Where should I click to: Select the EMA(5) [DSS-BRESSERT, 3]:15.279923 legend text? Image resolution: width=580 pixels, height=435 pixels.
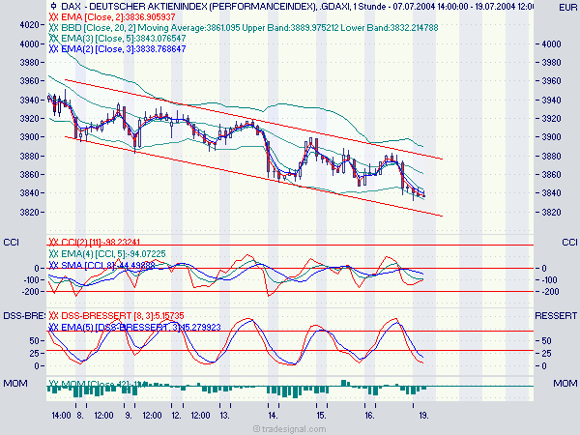click(x=140, y=328)
